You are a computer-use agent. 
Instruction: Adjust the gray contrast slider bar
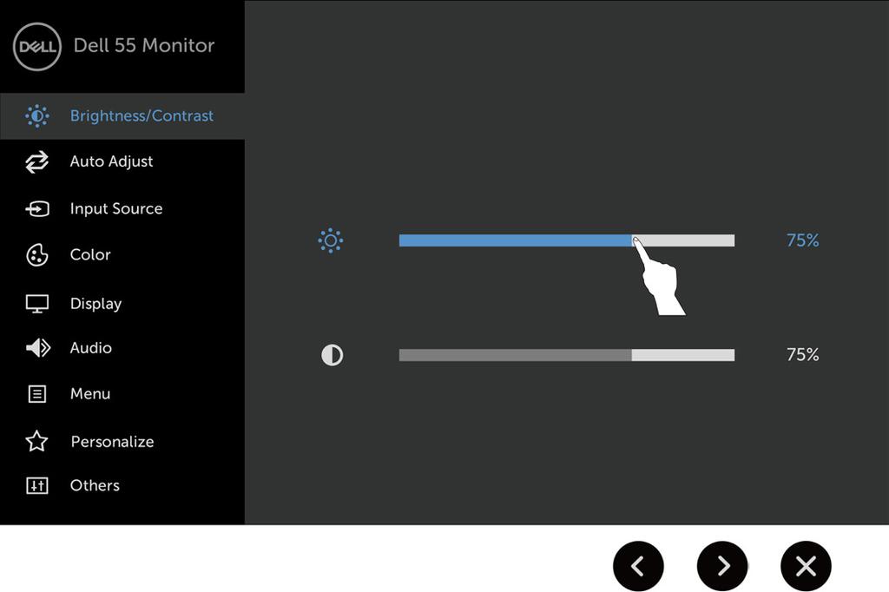coord(567,355)
